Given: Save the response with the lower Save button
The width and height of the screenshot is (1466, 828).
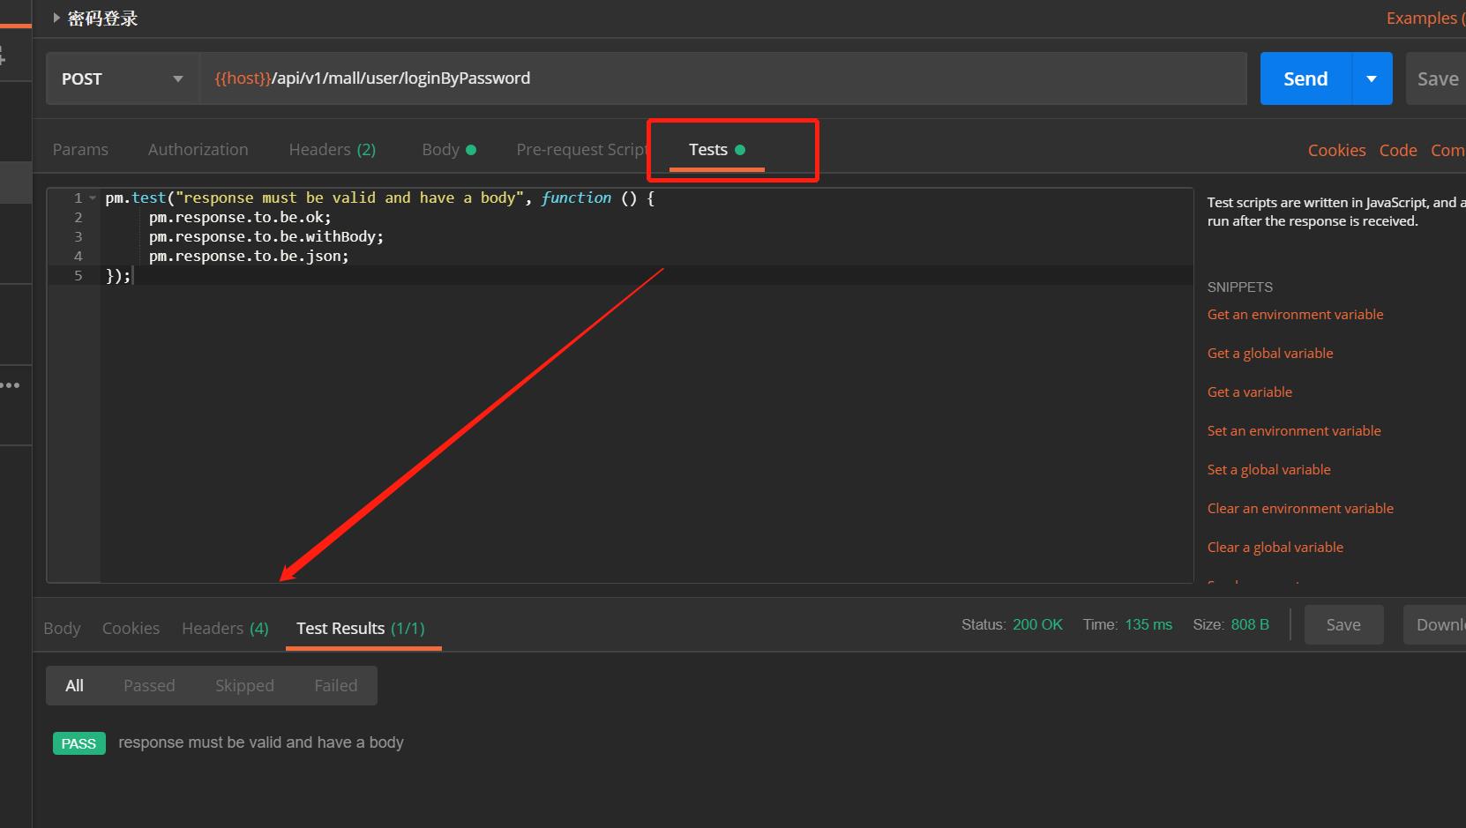Looking at the screenshot, I should click(1343, 624).
